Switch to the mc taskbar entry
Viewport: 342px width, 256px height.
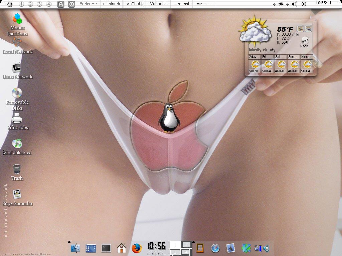(205, 4)
